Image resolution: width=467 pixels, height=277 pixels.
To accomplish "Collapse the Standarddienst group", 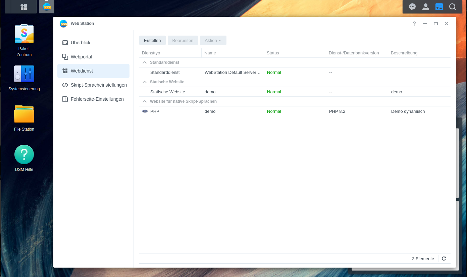I will tap(145, 62).
